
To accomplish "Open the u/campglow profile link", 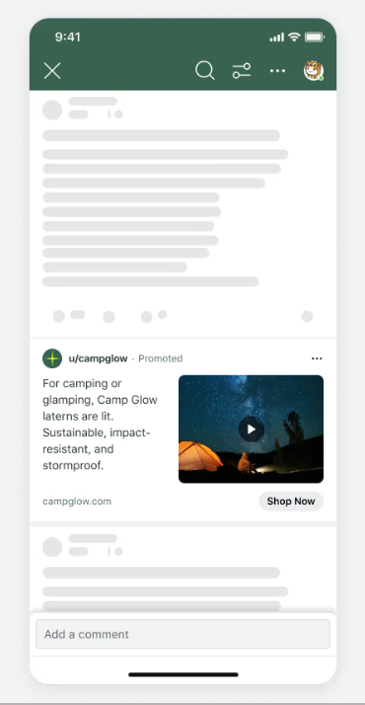I will (x=98, y=358).
